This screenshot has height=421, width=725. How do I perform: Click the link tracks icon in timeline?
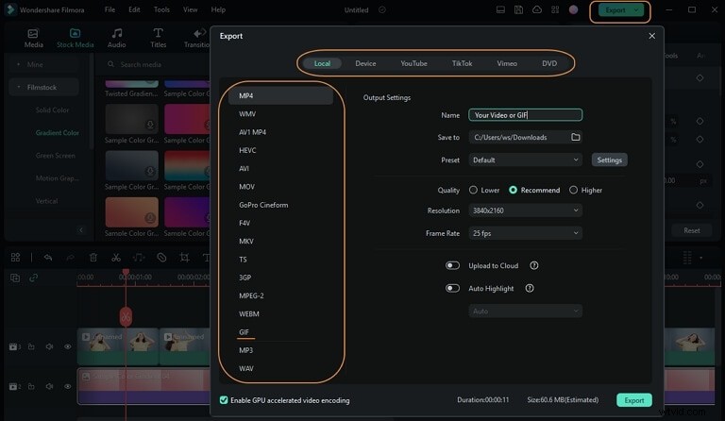(33, 278)
